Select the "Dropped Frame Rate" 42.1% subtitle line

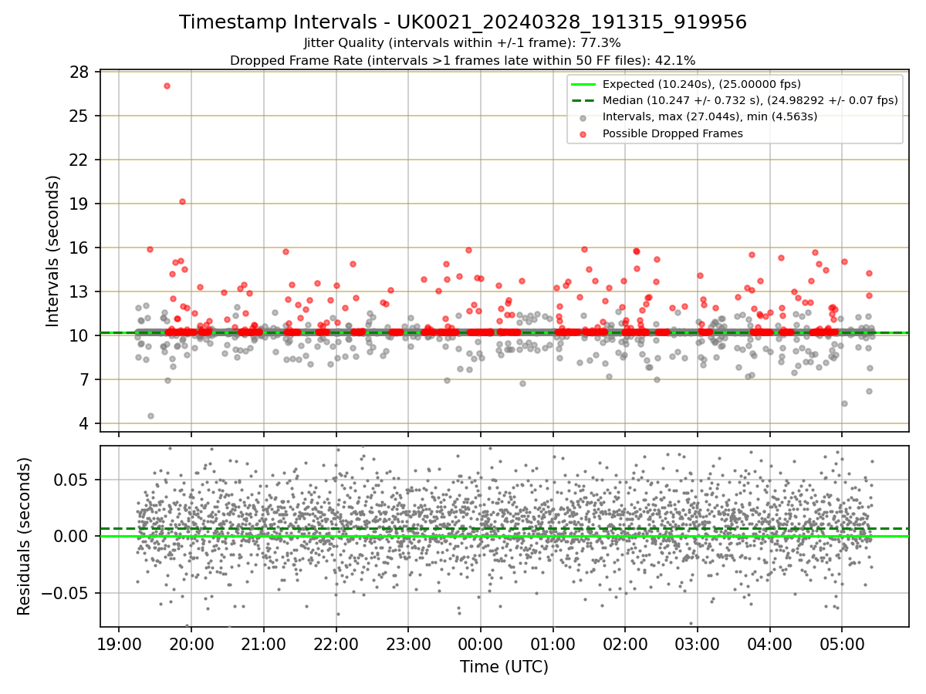pyautogui.click(x=463, y=60)
